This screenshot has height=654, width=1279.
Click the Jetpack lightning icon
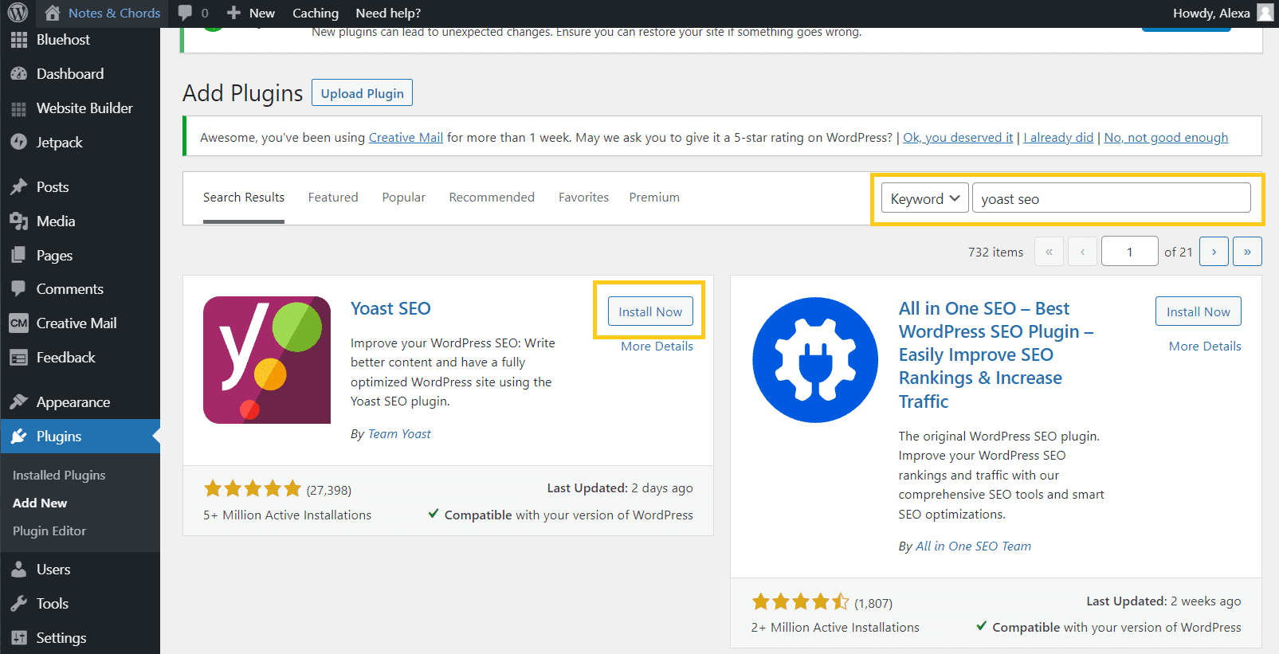(x=19, y=143)
